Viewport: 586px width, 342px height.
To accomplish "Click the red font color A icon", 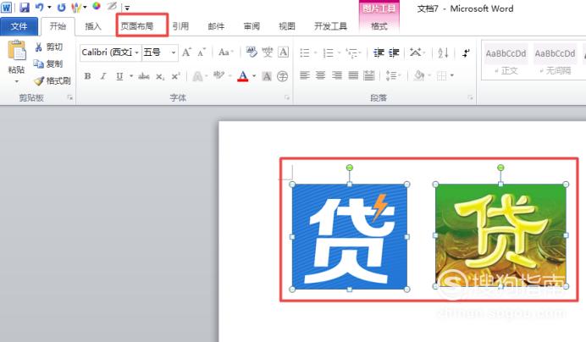I will [x=243, y=76].
